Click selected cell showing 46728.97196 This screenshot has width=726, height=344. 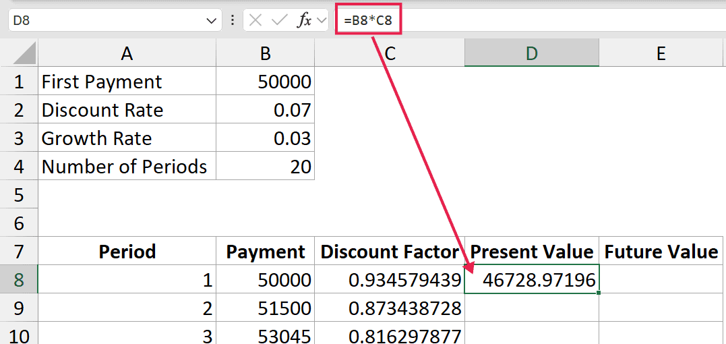532,279
